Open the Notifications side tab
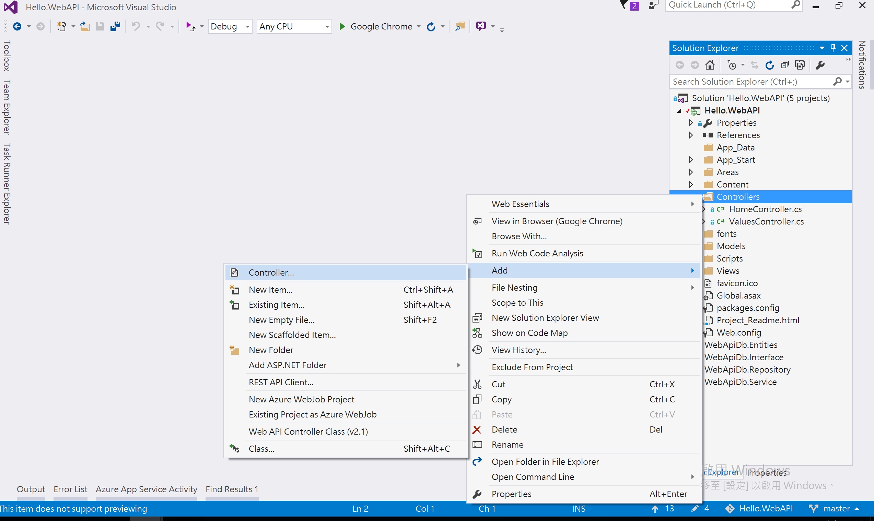This screenshot has width=874, height=521. tap(862, 64)
